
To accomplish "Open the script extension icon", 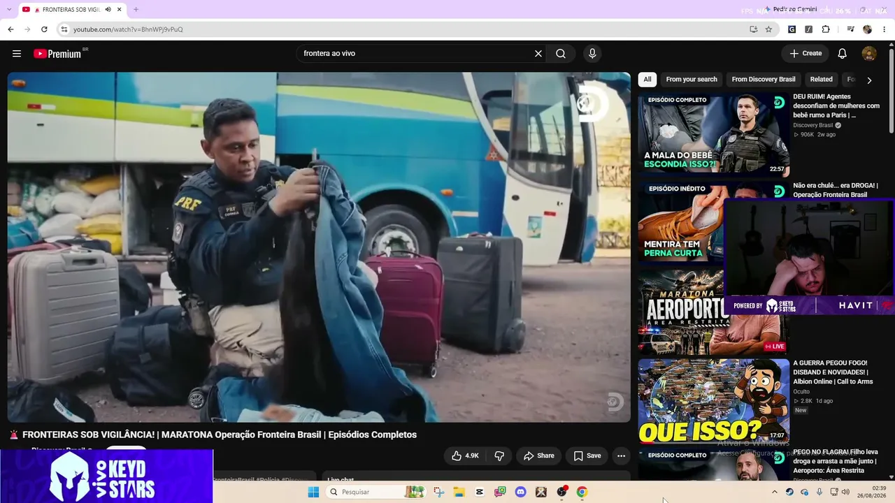I will [808, 29].
